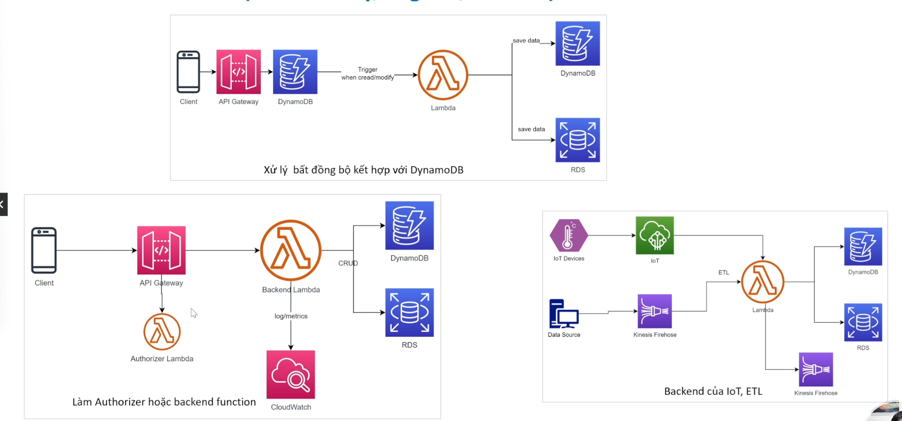The width and height of the screenshot is (902, 421).
Task: Click the "Backend của IoT, ETL" caption
Action: coord(713,391)
